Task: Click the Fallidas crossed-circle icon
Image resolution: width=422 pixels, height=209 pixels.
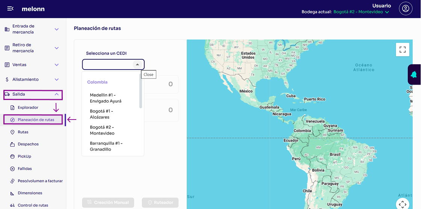Action: point(12,169)
